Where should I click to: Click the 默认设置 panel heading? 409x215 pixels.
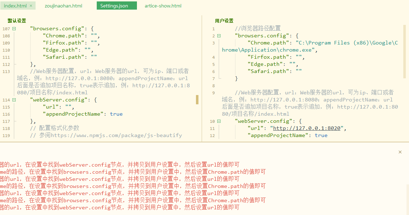click(x=17, y=21)
